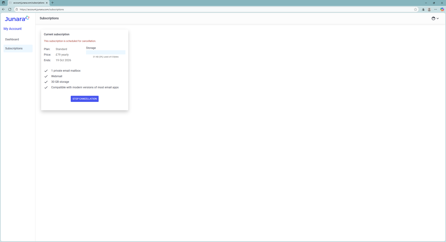Click the 'Storage' label
The height and width of the screenshot is (242, 446).
91,48
